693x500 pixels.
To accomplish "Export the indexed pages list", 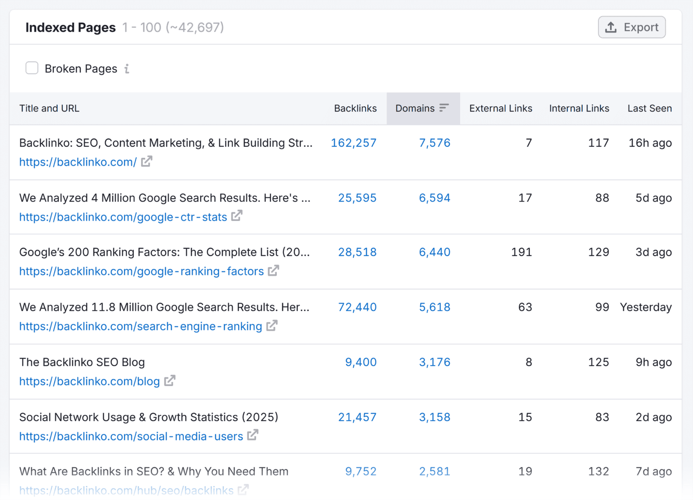I will (631, 27).
